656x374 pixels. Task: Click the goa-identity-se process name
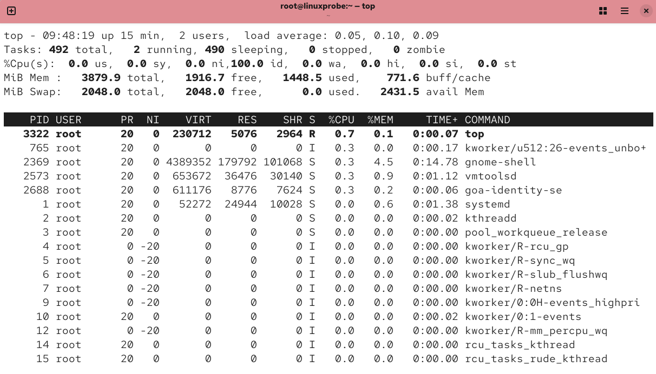pyautogui.click(x=513, y=190)
